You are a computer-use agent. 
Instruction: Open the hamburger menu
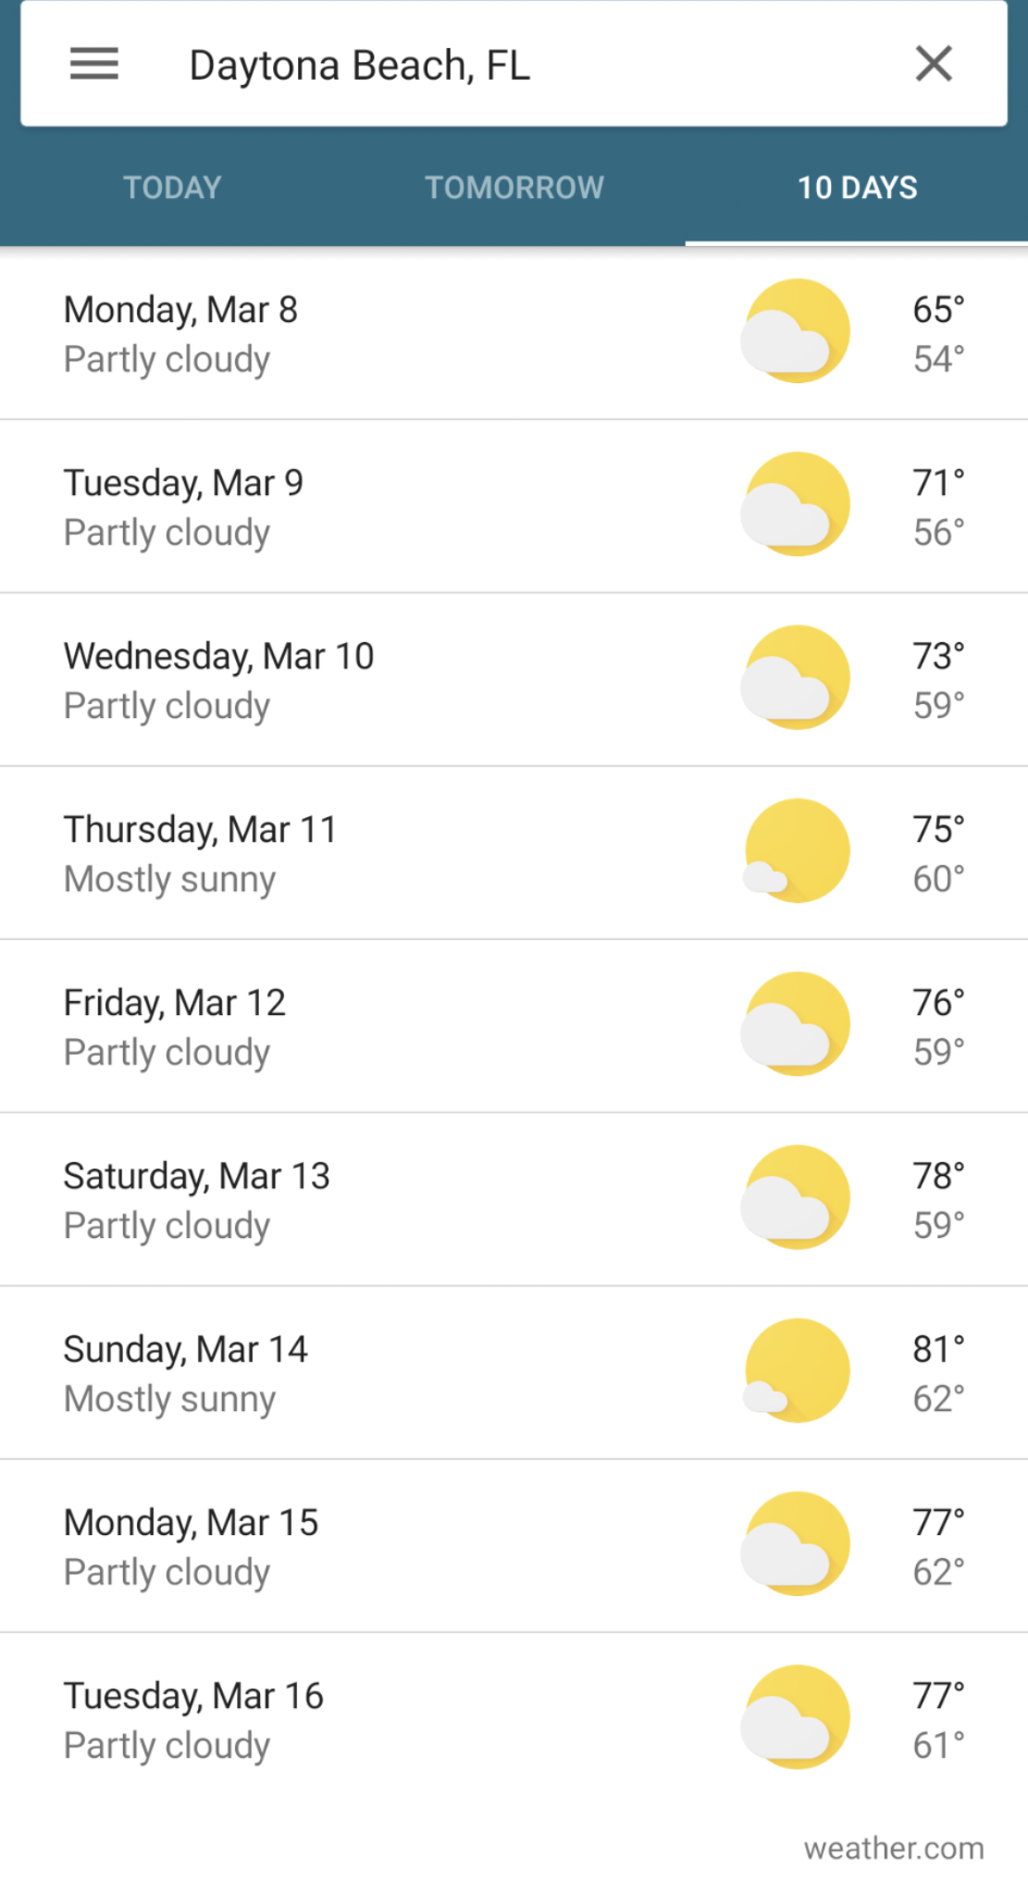[x=94, y=64]
